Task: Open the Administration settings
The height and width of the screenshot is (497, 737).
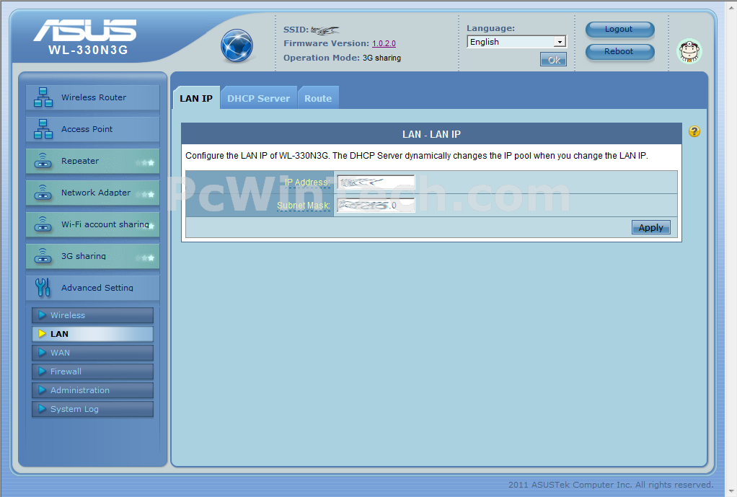Action: point(92,390)
